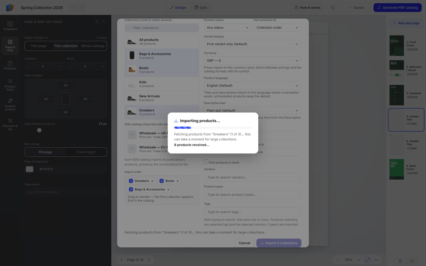The width and height of the screenshot is (426, 266).
Task: Remove Sneakers from import order
Action: click(x=152, y=181)
